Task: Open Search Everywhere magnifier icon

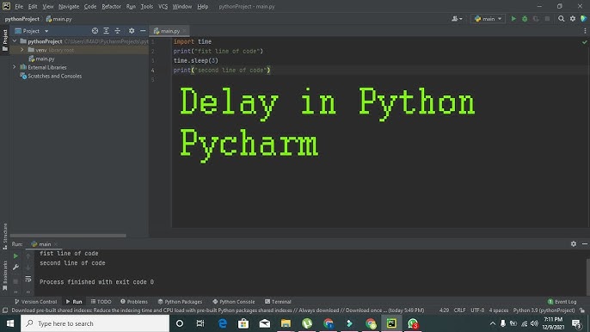Action: click(561, 19)
